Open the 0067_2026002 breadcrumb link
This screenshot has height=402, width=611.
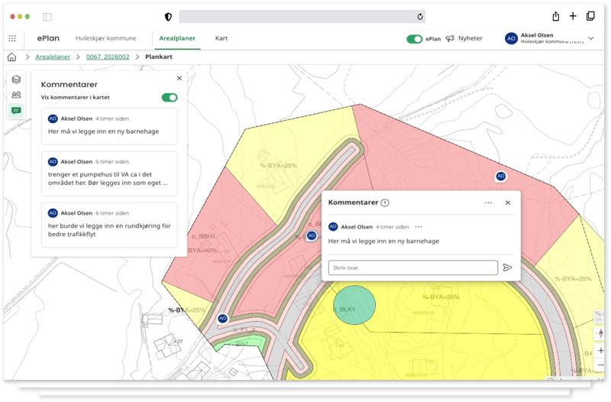pyautogui.click(x=108, y=57)
